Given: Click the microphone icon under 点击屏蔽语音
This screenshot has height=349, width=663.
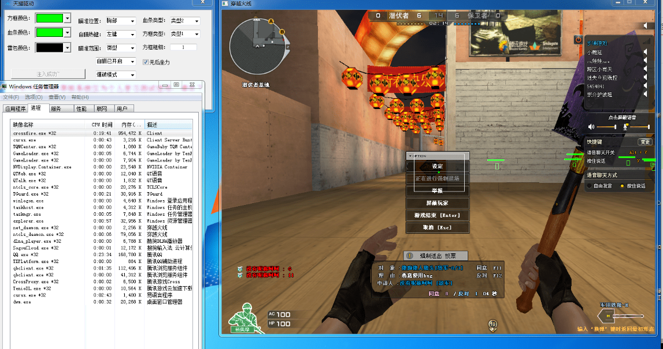Looking at the screenshot, I should [626, 126].
